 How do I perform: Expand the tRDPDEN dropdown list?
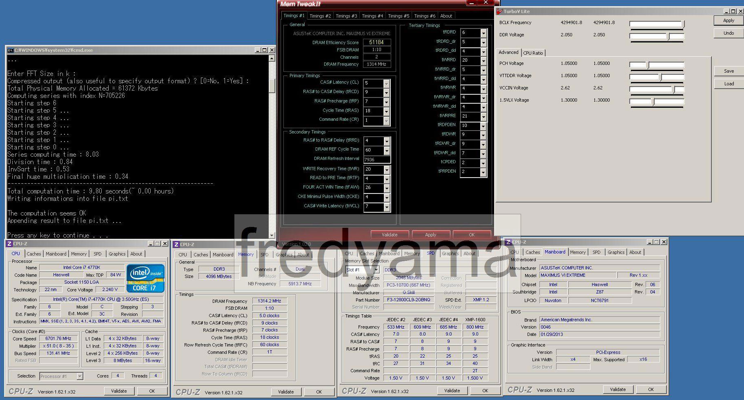483,126
